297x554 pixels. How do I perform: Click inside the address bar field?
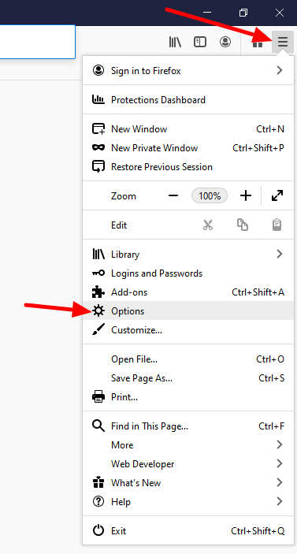pyautogui.click(x=37, y=42)
